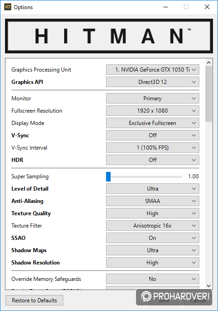Expand the Shadow Resolution dropdown
218x311 pixels.
coord(152,262)
